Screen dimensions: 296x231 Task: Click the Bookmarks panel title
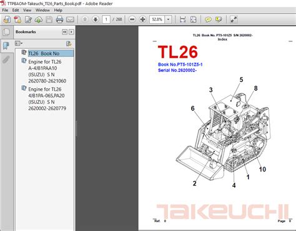(x=26, y=32)
